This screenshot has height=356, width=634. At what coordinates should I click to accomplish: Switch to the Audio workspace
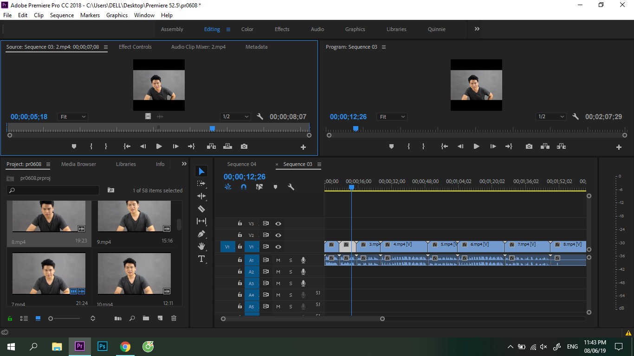(x=317, y=29)
